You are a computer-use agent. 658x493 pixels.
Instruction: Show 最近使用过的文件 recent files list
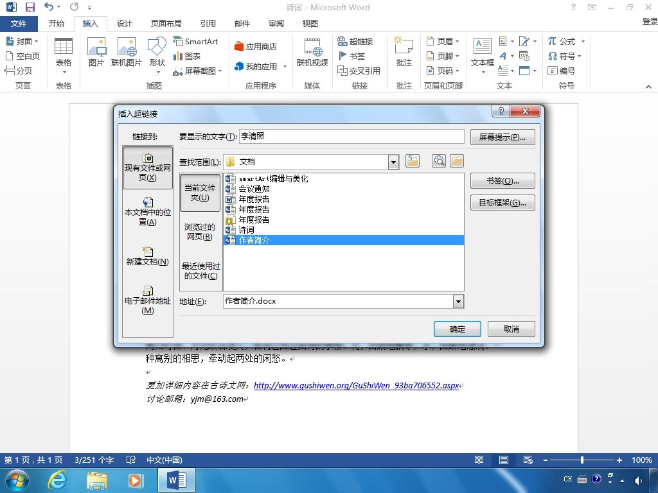pyautogui.click(x=200, y=271)
